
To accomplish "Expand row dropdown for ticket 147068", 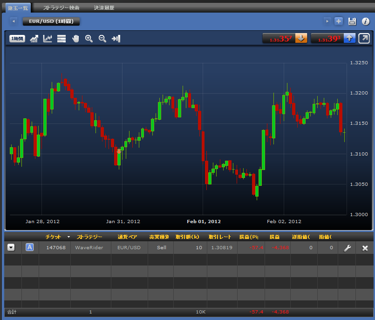I will pos(11,248).
